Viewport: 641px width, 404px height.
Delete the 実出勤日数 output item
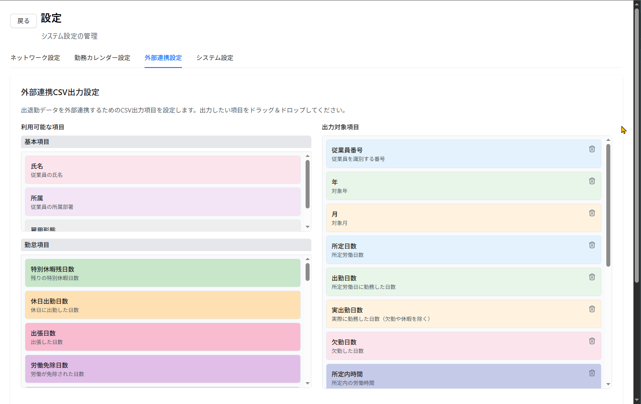coord(592,309)
